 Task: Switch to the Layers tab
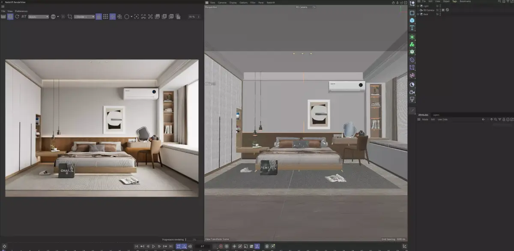point(436,115)
